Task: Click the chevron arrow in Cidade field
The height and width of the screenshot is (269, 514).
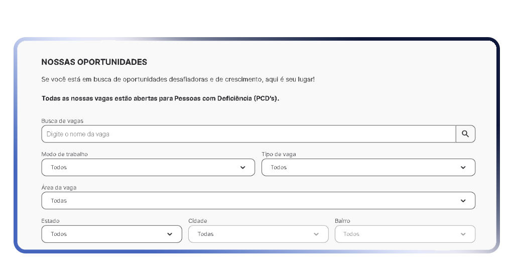Action: point(316,234)
